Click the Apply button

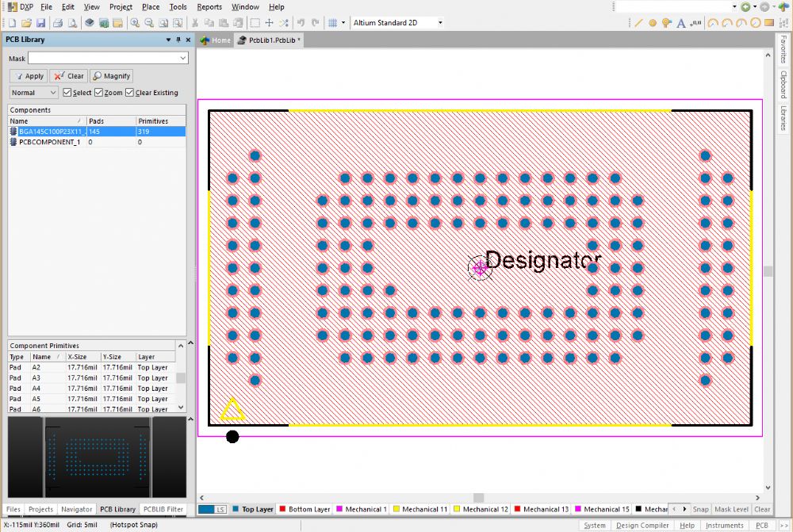(x=29, y=76)
